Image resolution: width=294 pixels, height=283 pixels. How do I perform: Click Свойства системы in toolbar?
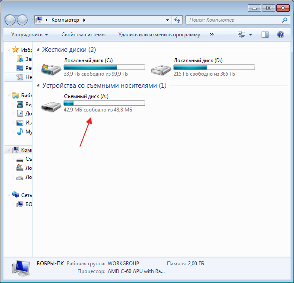click(83, 35)
